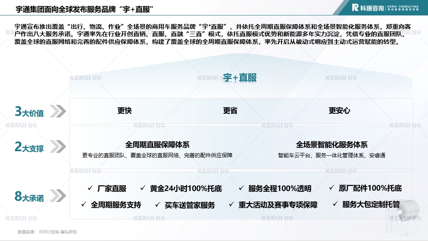Click the check icon beside 全周期服务支持

click(83, 204)
